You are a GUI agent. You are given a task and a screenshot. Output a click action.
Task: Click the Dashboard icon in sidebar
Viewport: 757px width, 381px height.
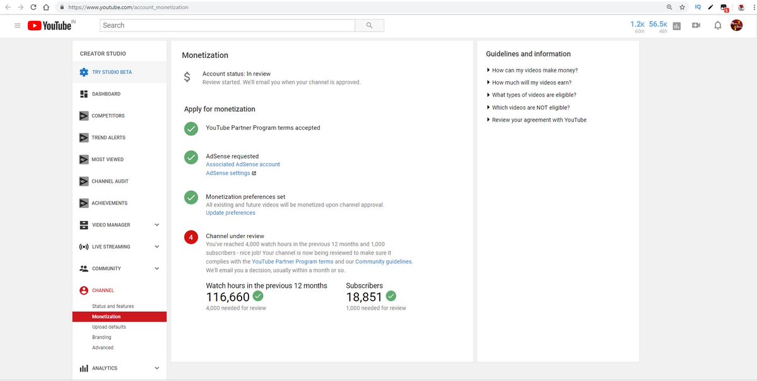[x=84, y=94]
